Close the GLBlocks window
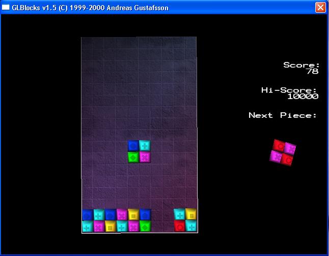The image size is (329, 256). 320,8
